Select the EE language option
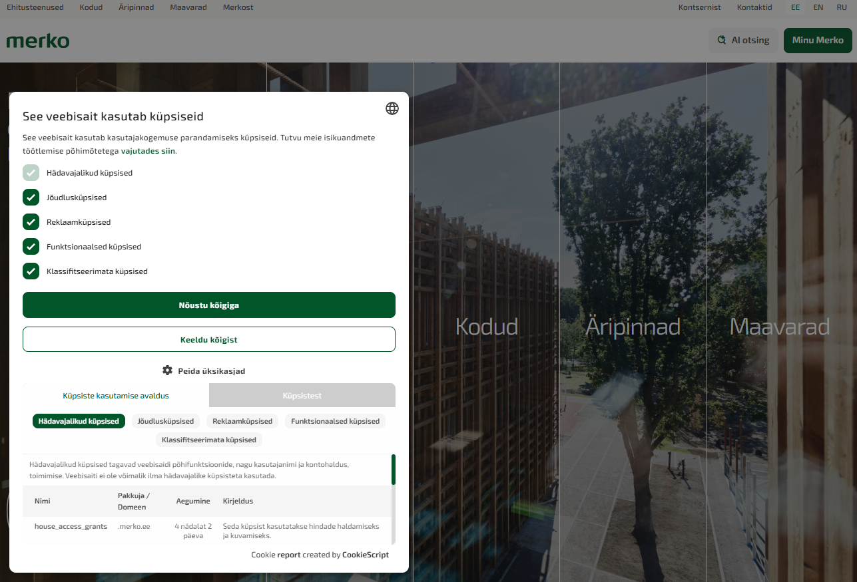The height and width of the screenshot is (582, 857). (795, 7)
